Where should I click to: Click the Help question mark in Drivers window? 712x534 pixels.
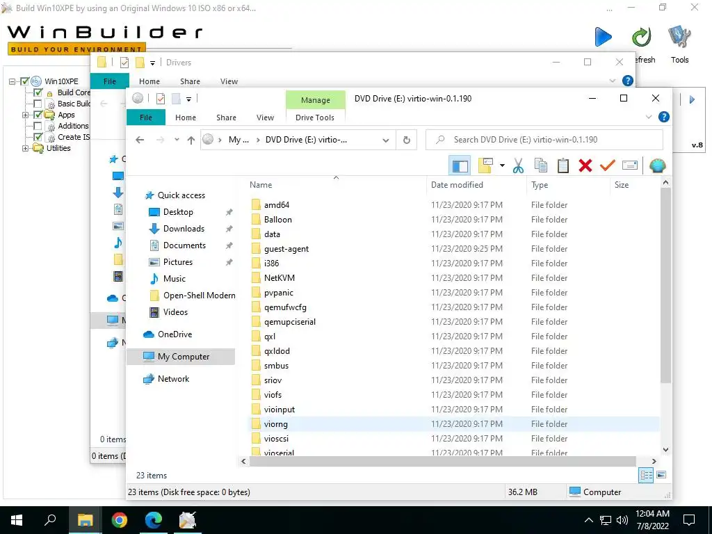[x=628, y=81]
